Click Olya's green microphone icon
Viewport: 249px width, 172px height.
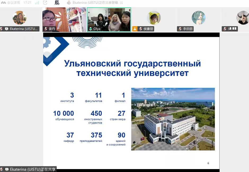pos(91,29)
